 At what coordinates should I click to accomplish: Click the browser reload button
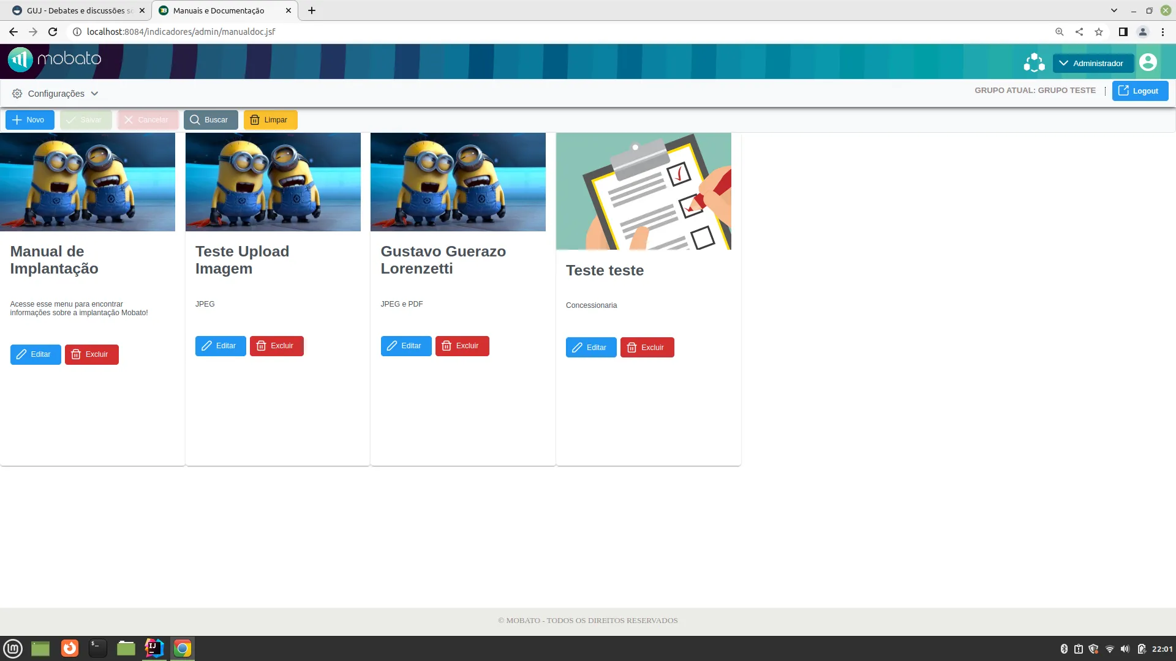coord(53,32)
